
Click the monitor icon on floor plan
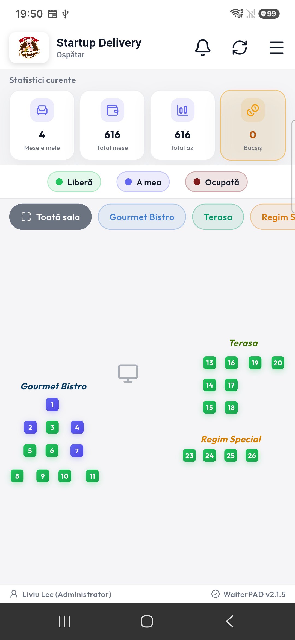pos(128,373)
